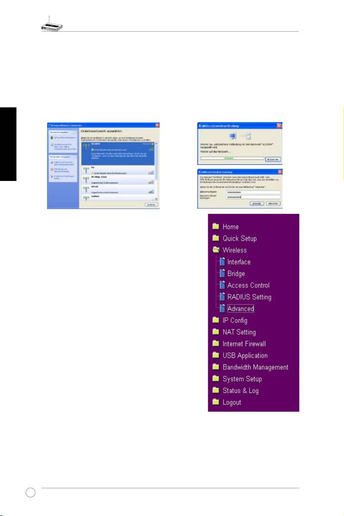Collapse the open Wireless folder

coord(215,250)
